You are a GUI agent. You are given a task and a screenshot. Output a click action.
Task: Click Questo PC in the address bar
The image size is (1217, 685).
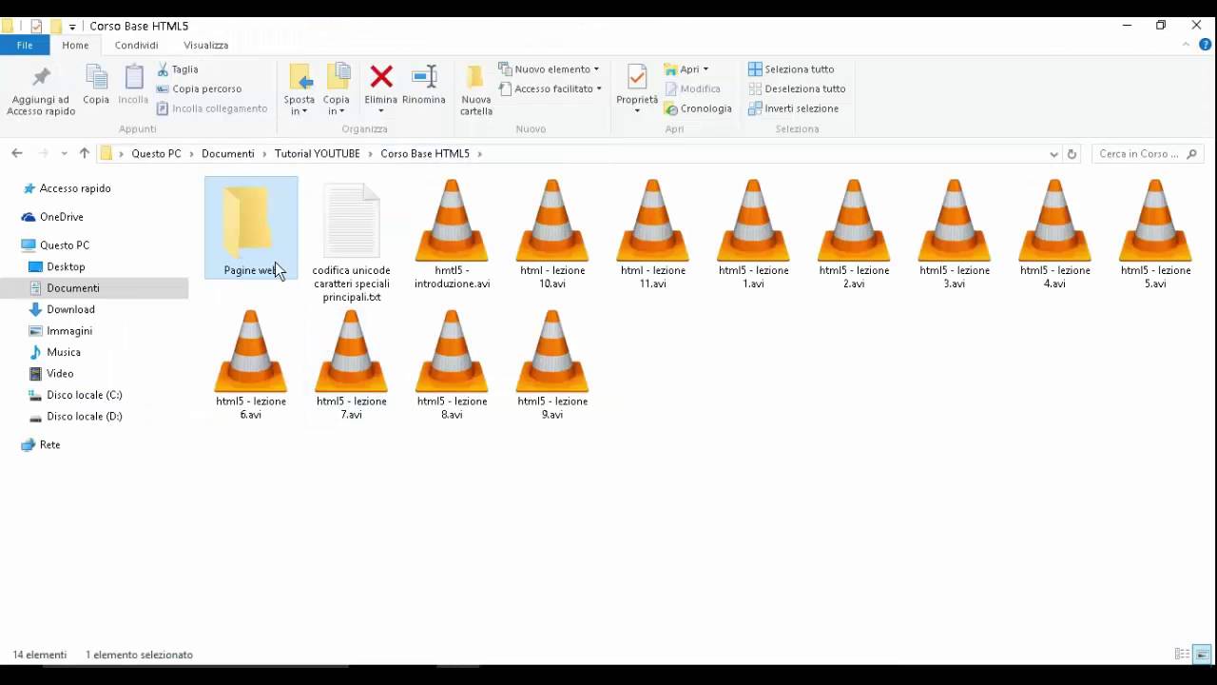(156, 153)
